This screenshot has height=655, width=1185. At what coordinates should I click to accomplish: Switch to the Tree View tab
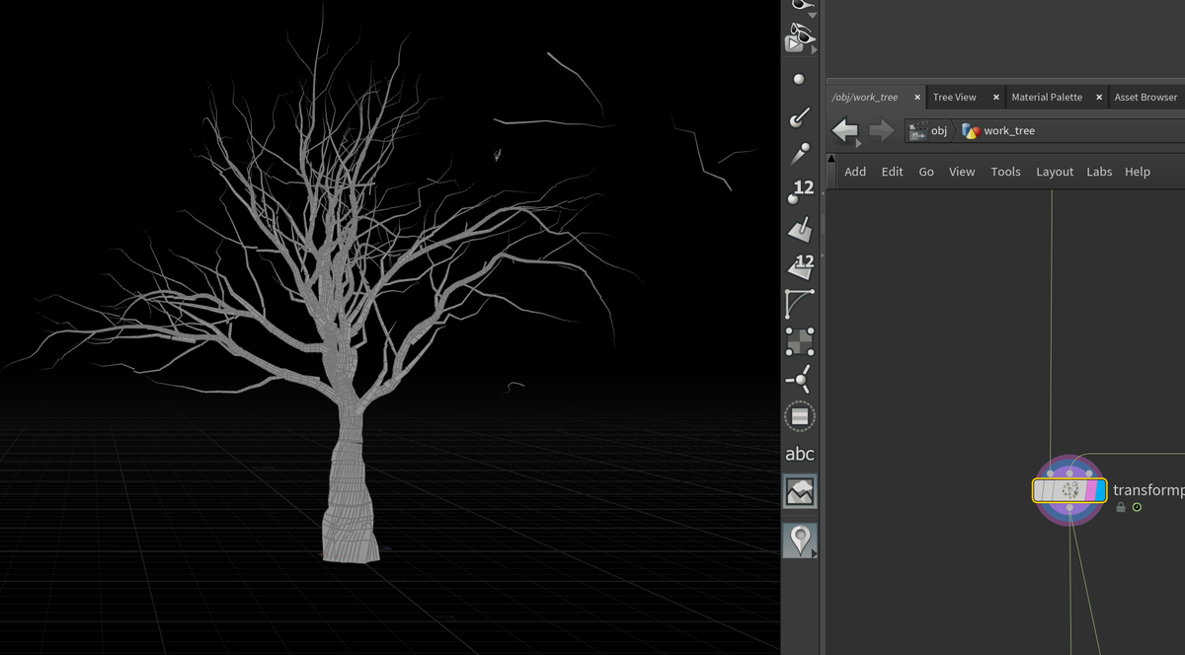tap(955, 97)
